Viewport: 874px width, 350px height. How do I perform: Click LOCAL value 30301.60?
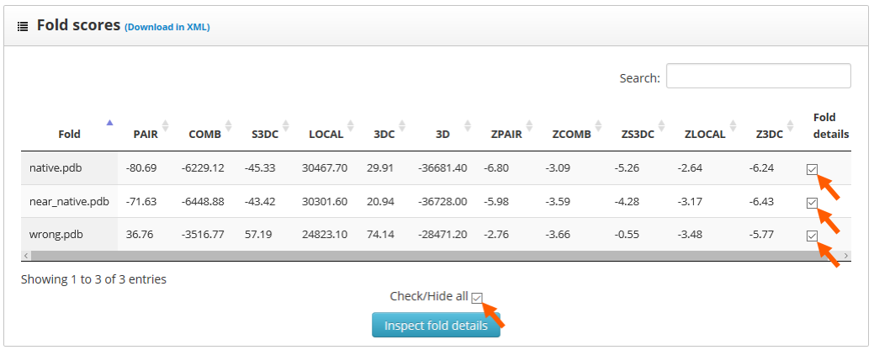(325, 201)
